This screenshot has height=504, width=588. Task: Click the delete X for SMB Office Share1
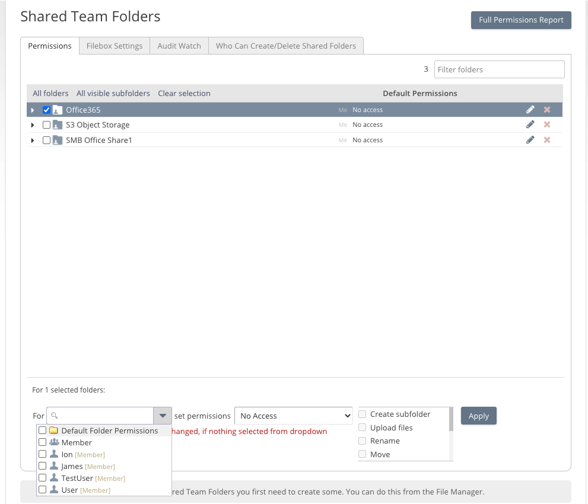(547, 140)
